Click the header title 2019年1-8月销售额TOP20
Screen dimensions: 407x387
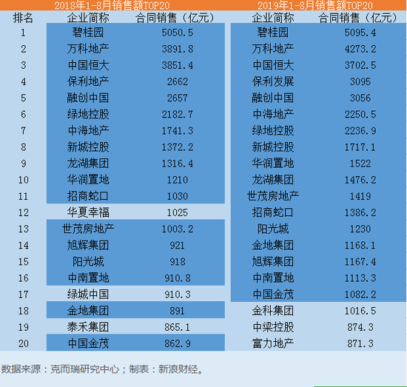pyautogui.click(x=315, y=5)
